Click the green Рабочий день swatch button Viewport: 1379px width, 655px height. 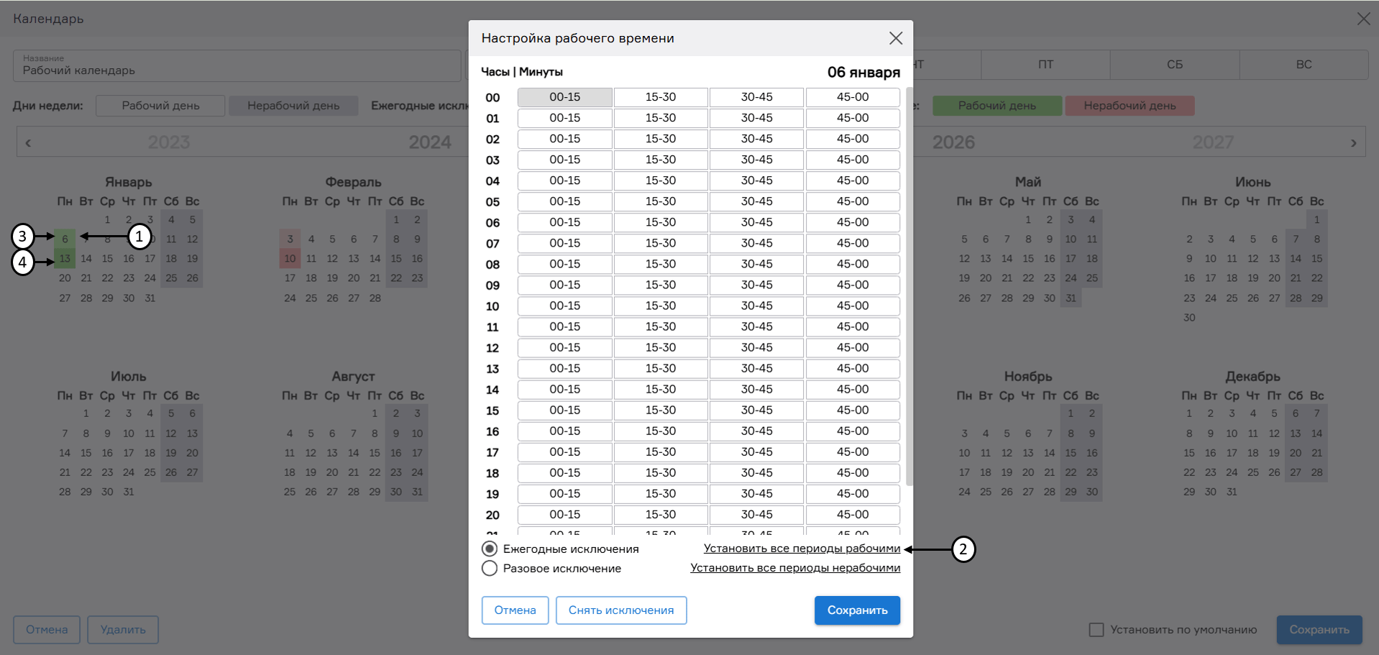(997, 106)
